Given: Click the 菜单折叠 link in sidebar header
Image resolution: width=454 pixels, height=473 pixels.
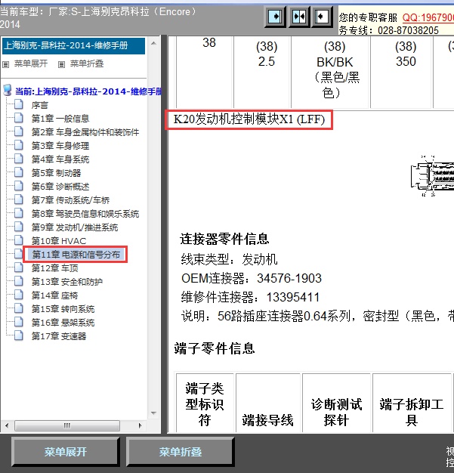Looking at the screenshot, I should click(x=87, y=63).
